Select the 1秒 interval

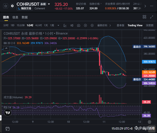[12, 25]
